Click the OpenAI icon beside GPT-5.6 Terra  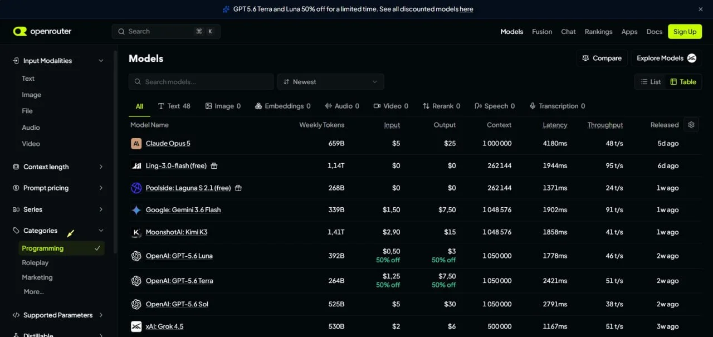click(136, 281)
